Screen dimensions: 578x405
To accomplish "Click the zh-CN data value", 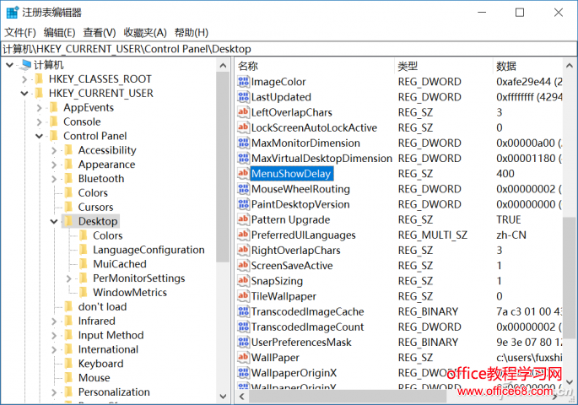I will [x=510, y=235].
